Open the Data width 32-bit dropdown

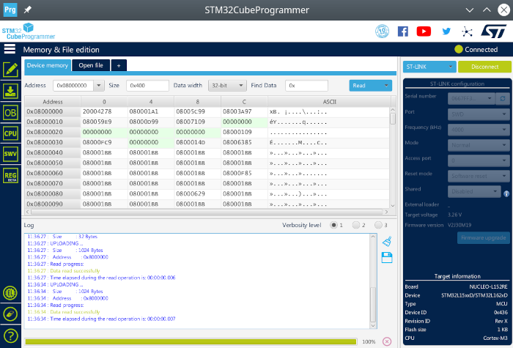227,86
